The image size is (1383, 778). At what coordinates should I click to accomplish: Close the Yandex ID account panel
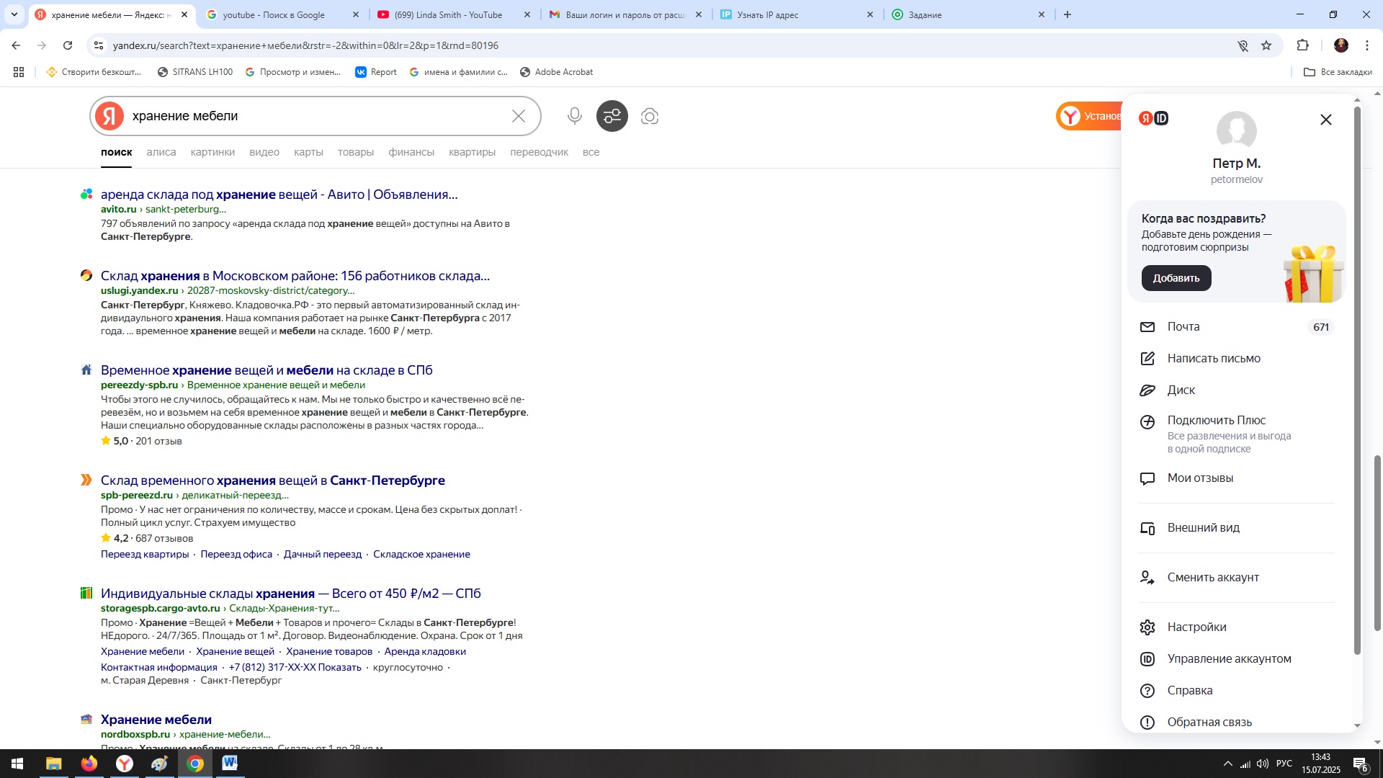point(1326,120)
